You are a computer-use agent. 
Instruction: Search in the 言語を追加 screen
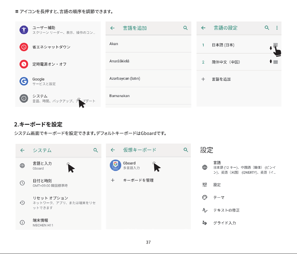coord(185,28)
